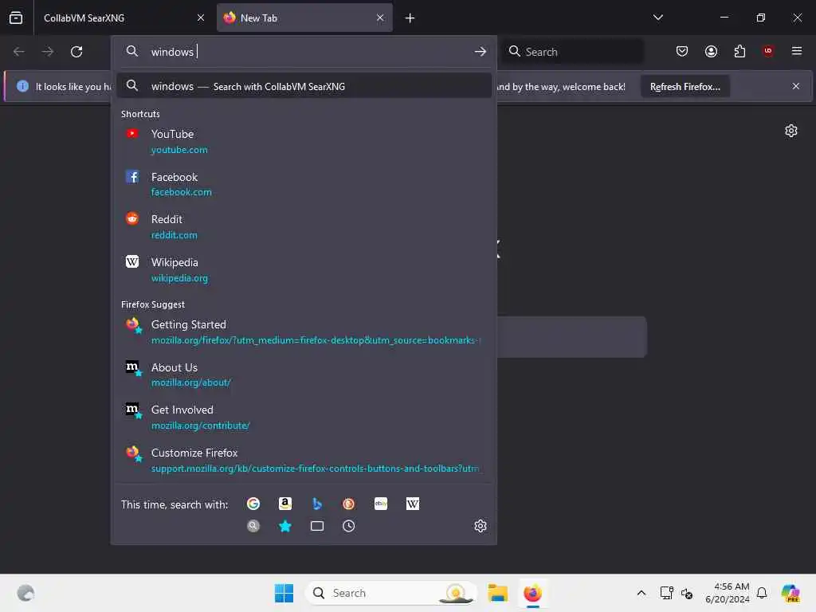This screenshot has width=816, height=612.
Task: Open the muted volume tray icon
Action: pyautogui.click(x=687, y=593)
